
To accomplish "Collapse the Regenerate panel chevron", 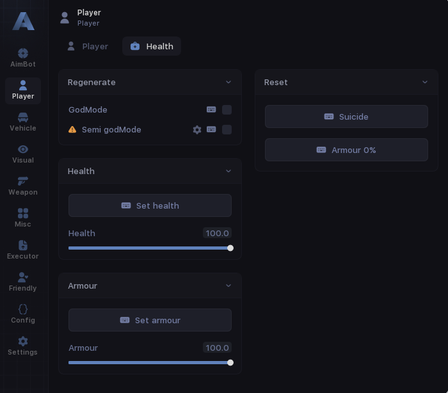I will 228,83.
